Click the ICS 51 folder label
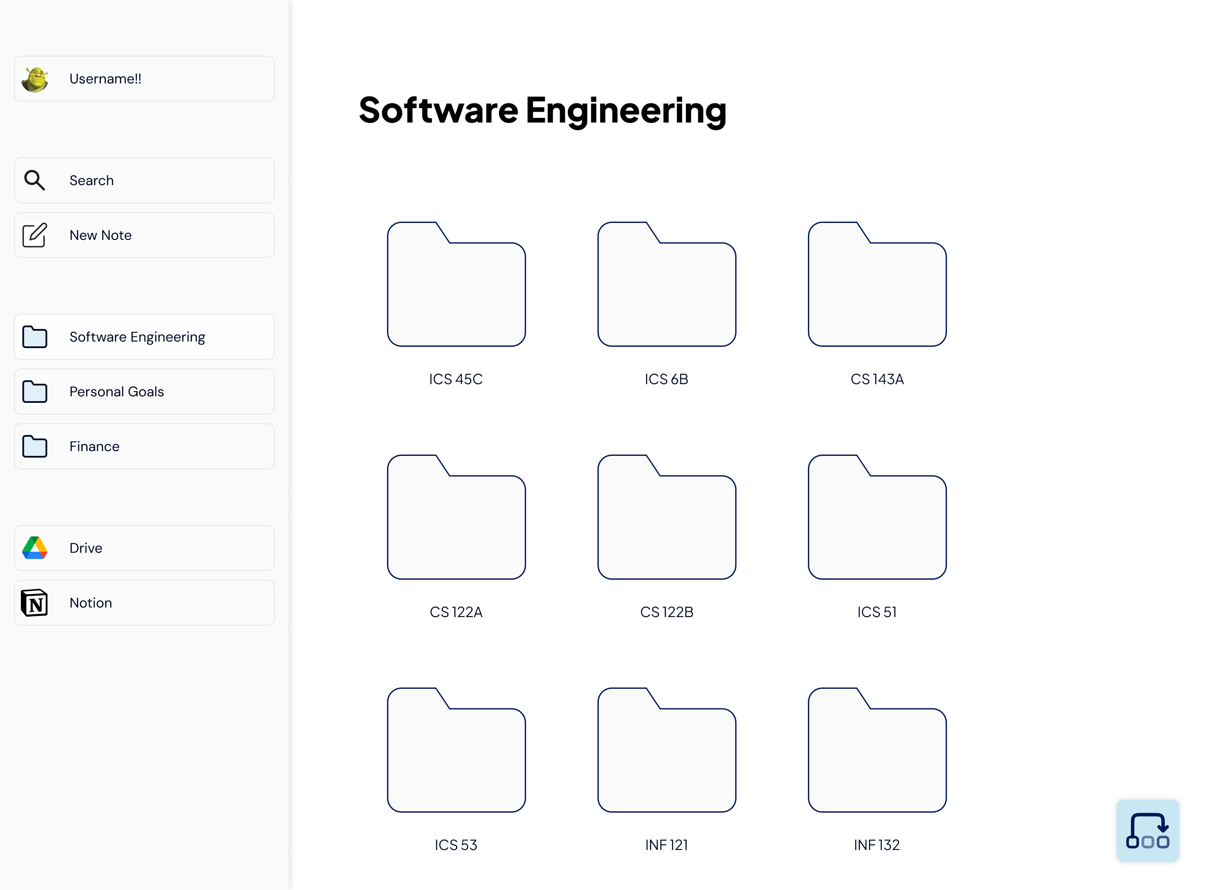1207x890 pixels. [877, 613]
